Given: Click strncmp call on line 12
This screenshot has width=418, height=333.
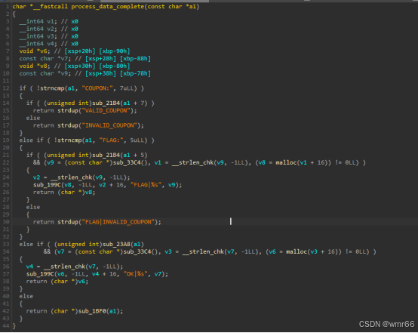Looking at the screenshot, I should click(x=52, y=88).
